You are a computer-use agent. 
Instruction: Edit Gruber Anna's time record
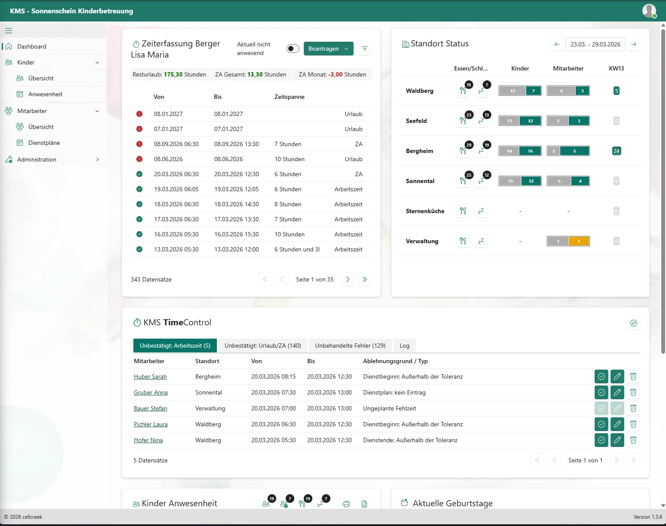coord(617,392)
